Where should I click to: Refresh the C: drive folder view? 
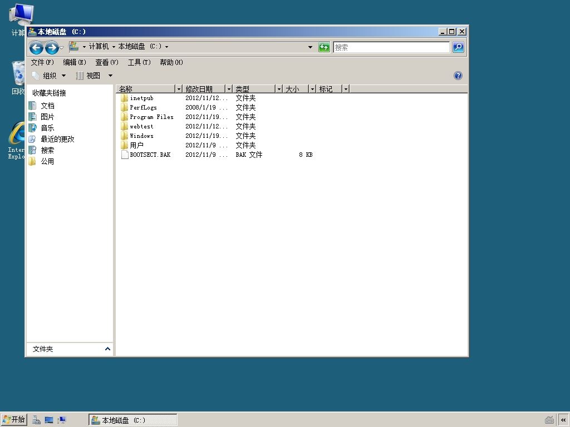click(323, 47)
